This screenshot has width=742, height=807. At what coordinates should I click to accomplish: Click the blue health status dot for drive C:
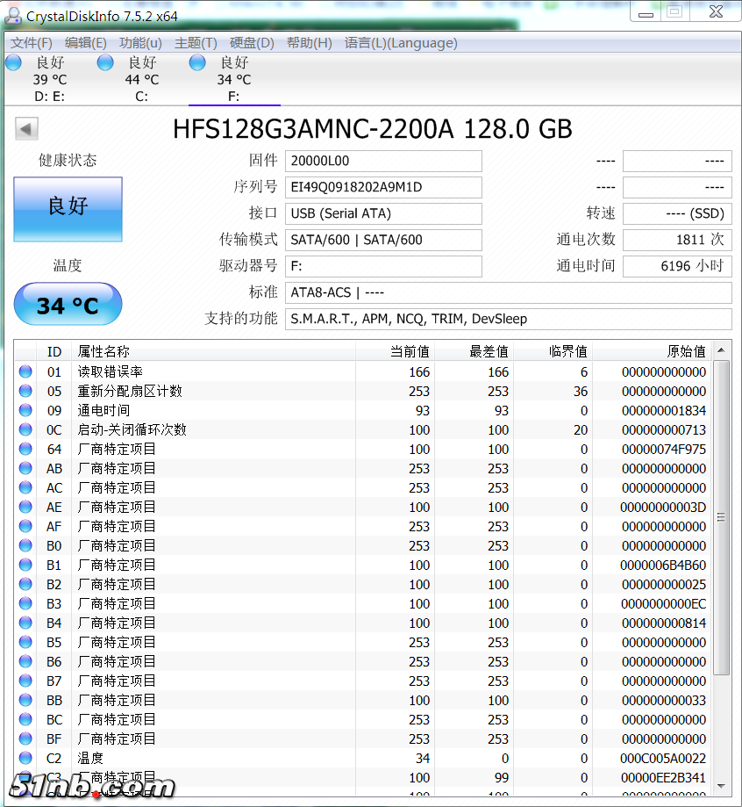coord(105,61)
